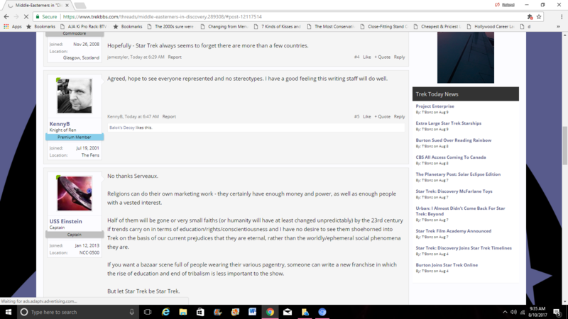Reply to jamestyler's post #4
The height and width of the screenshot is (319, 568).
[399, 57]
